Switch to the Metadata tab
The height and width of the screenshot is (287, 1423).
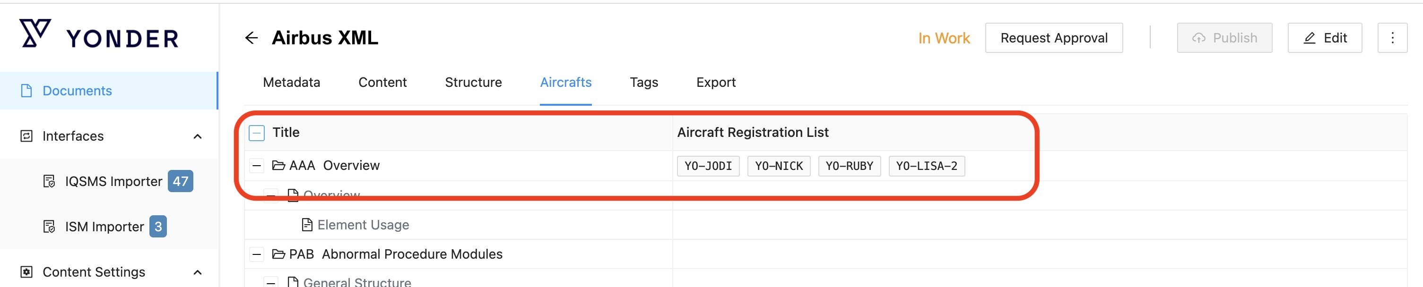coord(291,82)
